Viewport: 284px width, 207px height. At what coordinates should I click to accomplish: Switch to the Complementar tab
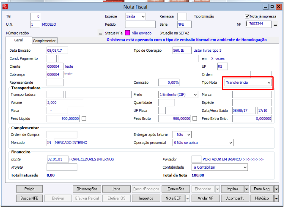tap(44, 41)
